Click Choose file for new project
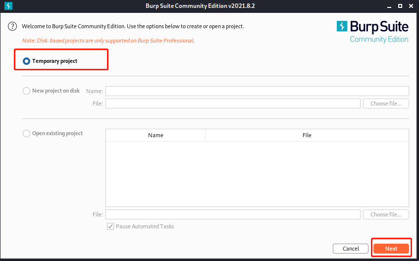419x261 pixels. click(x=386, y=104)
